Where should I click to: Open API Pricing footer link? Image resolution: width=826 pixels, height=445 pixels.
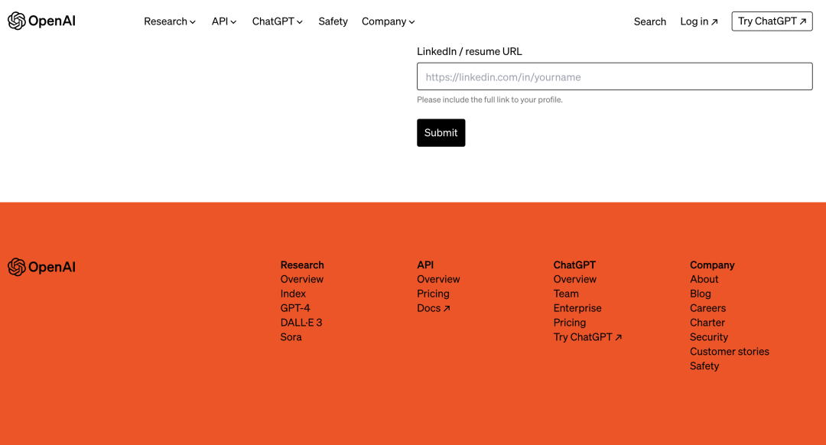point(433,294)
